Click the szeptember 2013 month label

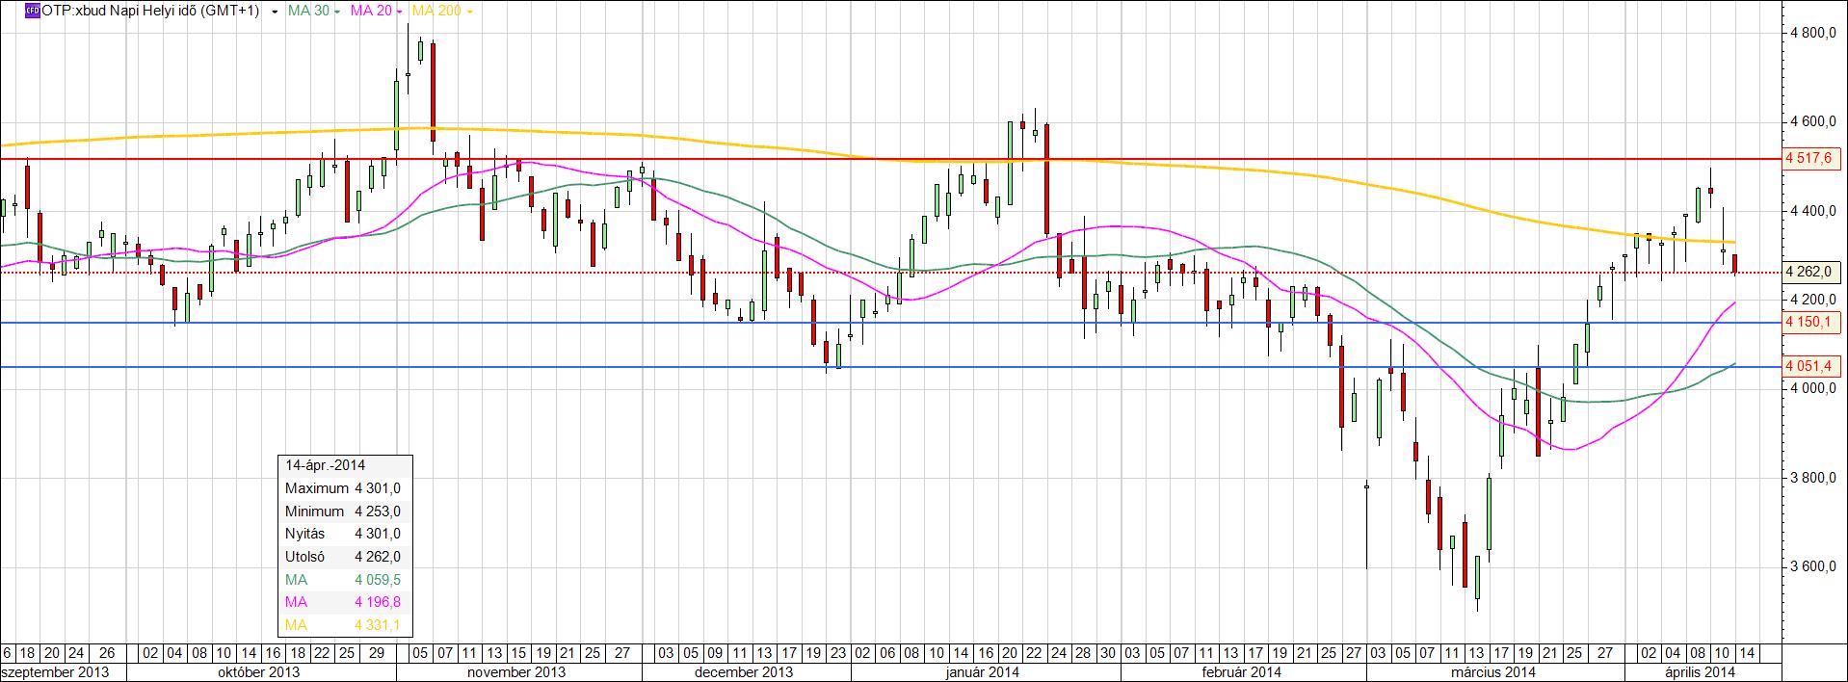pyautogui.click(x=55, y=671)
